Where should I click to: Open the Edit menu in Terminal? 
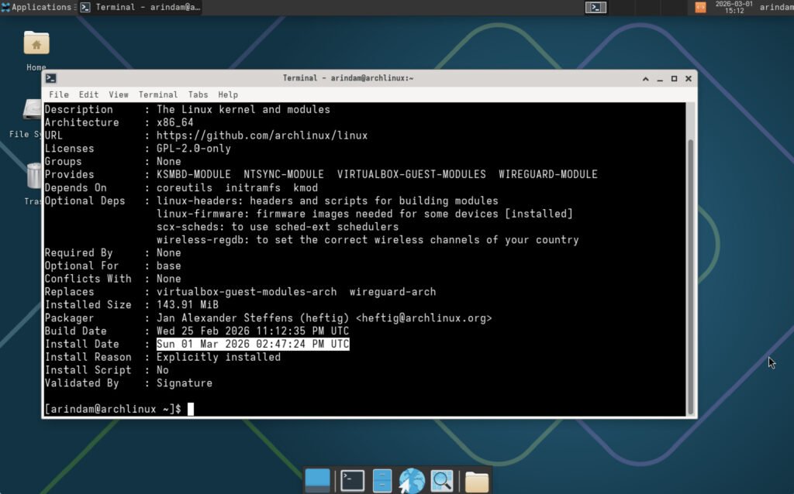coord(88,94)
